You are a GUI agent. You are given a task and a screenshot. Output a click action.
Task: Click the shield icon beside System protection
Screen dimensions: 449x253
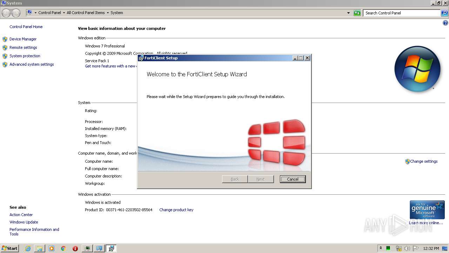point(5,56)
